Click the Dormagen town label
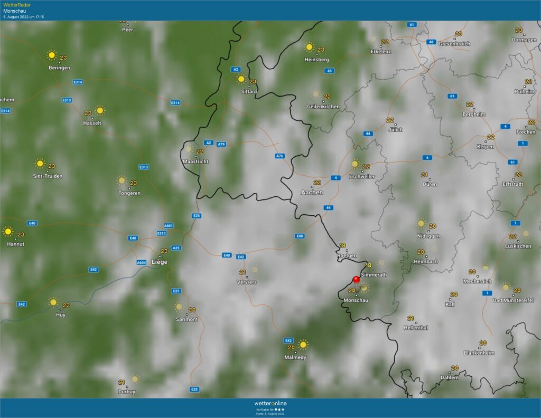The height and width of the screenshot is (418, 541). [524, 40]
